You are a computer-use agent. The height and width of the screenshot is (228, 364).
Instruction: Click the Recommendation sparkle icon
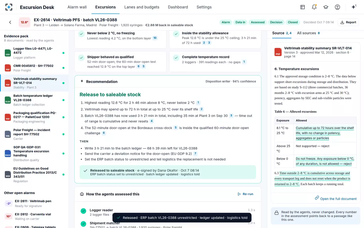(82, 81)
